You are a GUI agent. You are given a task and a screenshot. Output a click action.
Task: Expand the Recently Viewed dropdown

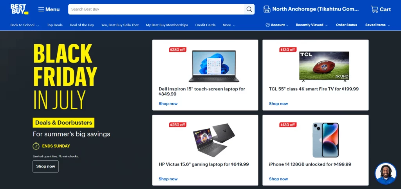pos(312,25)
